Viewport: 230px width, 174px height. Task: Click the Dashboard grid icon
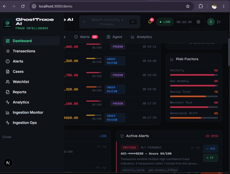point(8,41)
